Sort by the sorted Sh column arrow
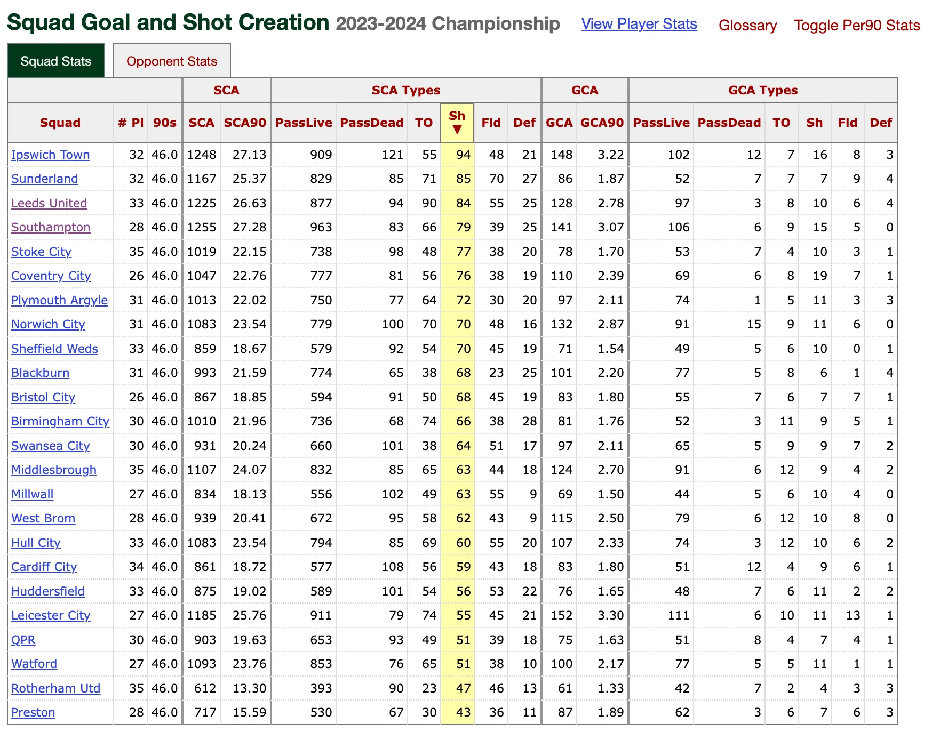Image resolution: width=940 pixels, height=740 pixels. point(457,130)
